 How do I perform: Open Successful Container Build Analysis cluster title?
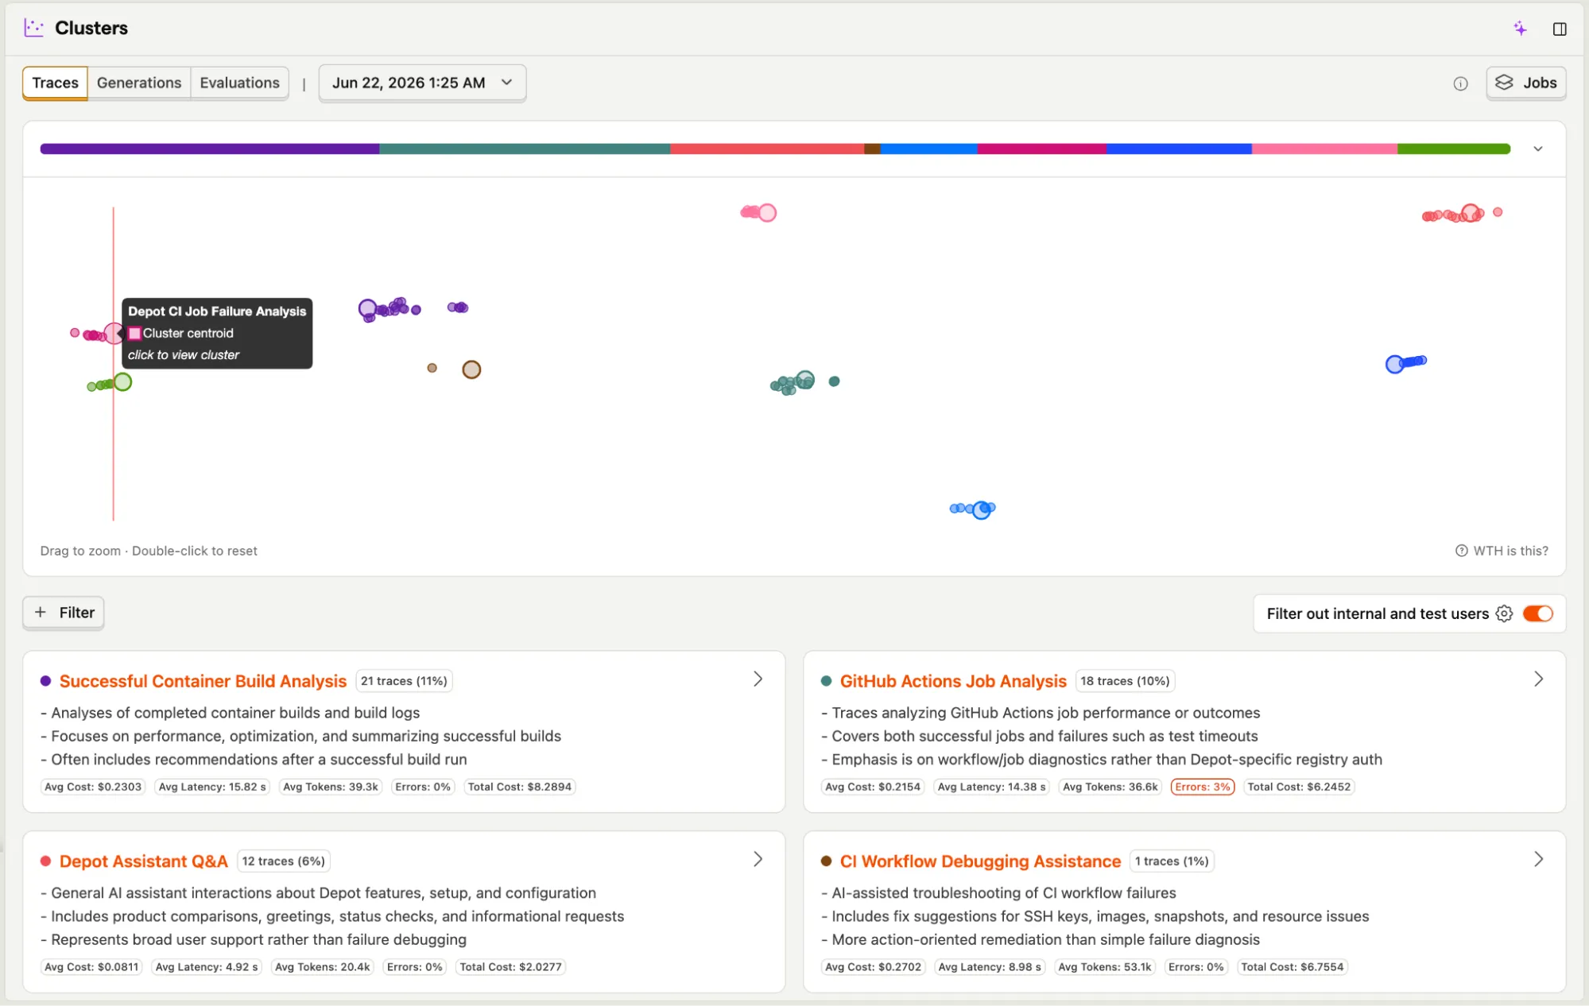(203, 681)
